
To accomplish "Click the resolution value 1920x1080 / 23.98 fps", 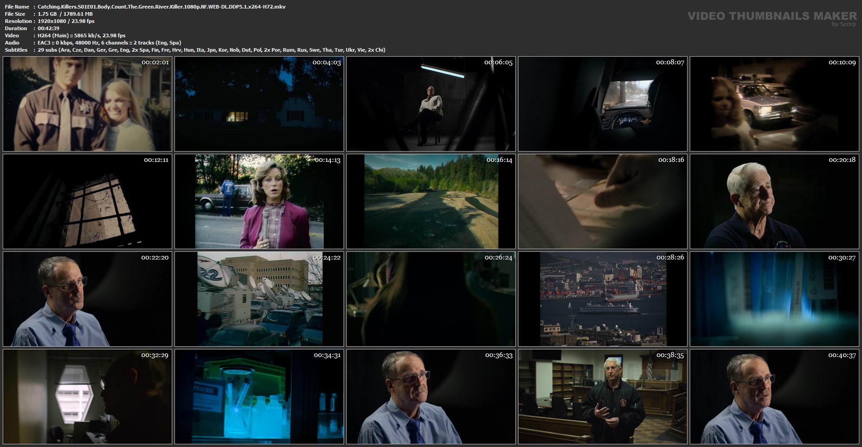I will [66, 21].
